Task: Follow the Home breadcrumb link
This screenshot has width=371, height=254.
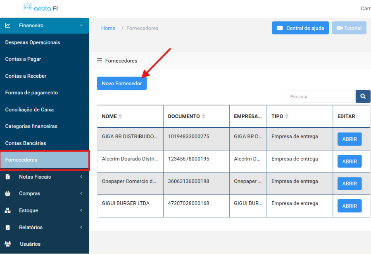Action: point(108,28)
